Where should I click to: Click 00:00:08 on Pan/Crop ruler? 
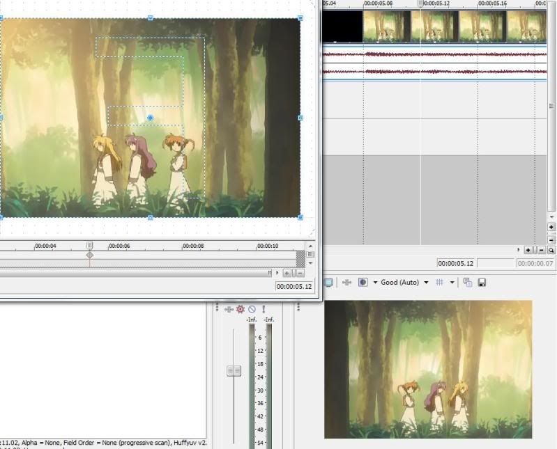193,246
